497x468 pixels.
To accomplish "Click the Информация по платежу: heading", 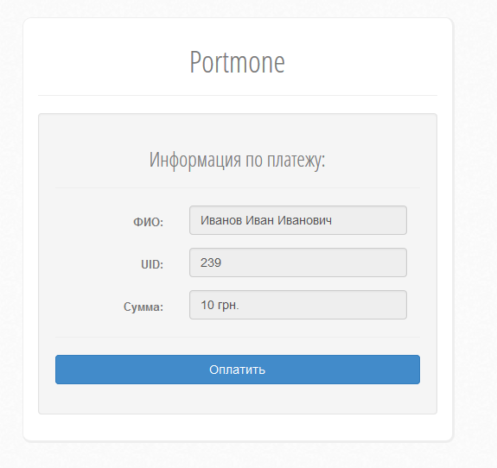I will (x=238, y=160).
